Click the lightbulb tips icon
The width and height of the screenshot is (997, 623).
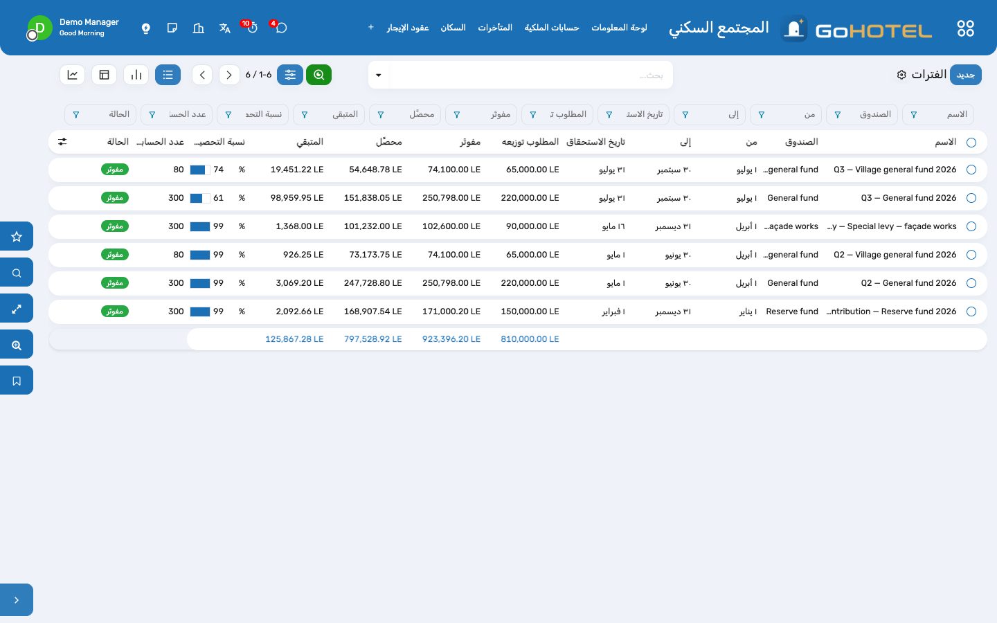(x=146, y=28)
